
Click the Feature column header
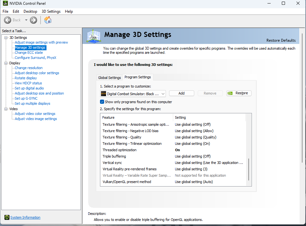[x=137, y=117]
